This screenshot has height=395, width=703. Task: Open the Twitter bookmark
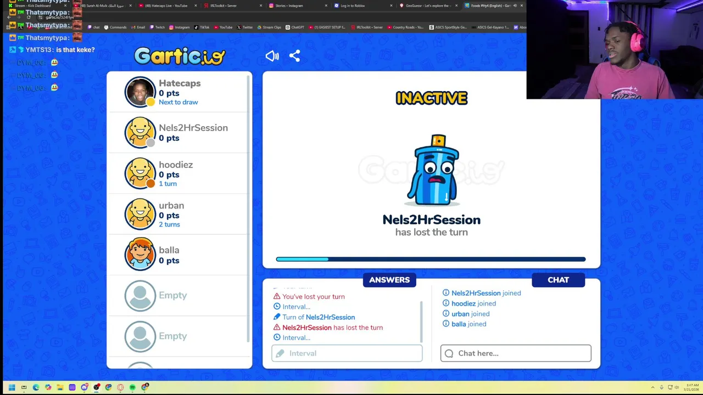click(x=245, y=27)
